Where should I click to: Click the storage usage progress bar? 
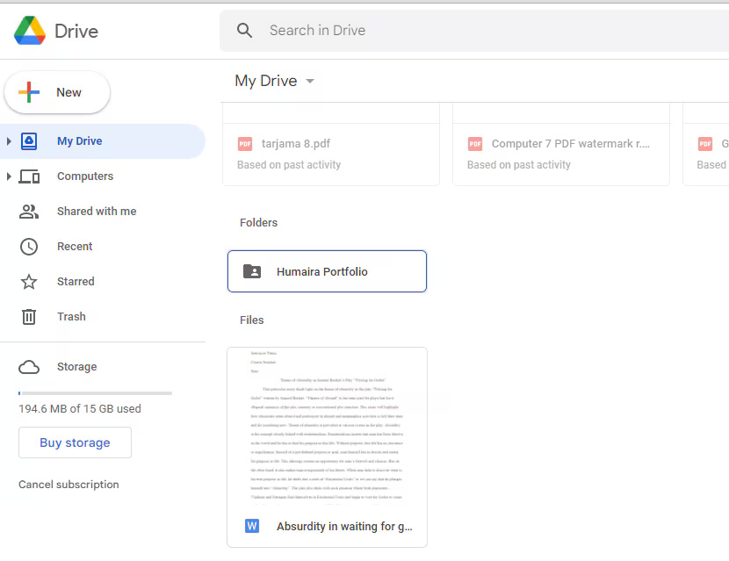[x=95, y=392]
